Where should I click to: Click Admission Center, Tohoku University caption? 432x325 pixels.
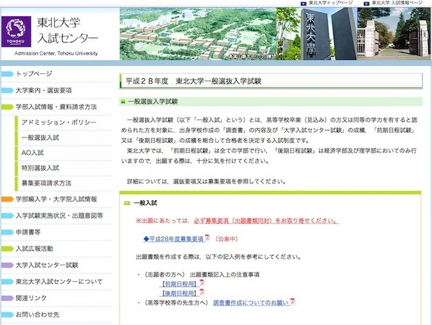(56, 53)
